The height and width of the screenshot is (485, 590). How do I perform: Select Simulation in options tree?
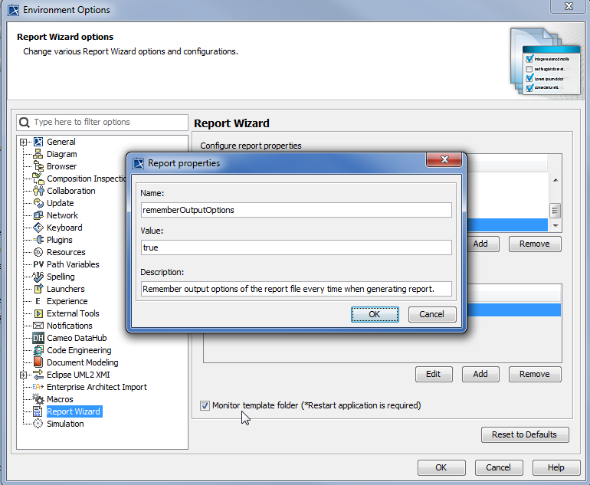[65, 424]
